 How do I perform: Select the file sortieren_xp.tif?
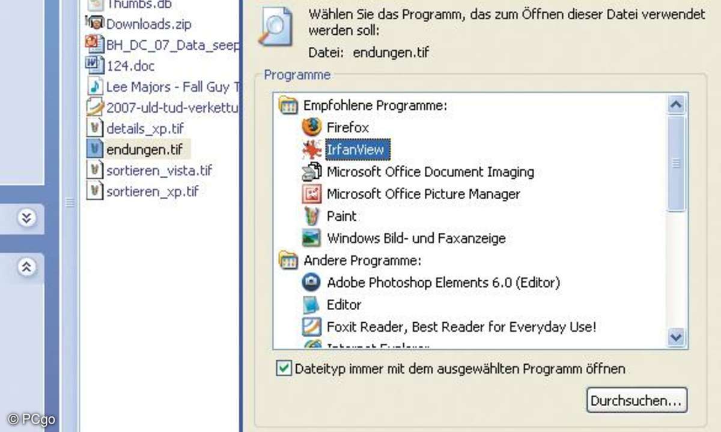tap(153, 191)
